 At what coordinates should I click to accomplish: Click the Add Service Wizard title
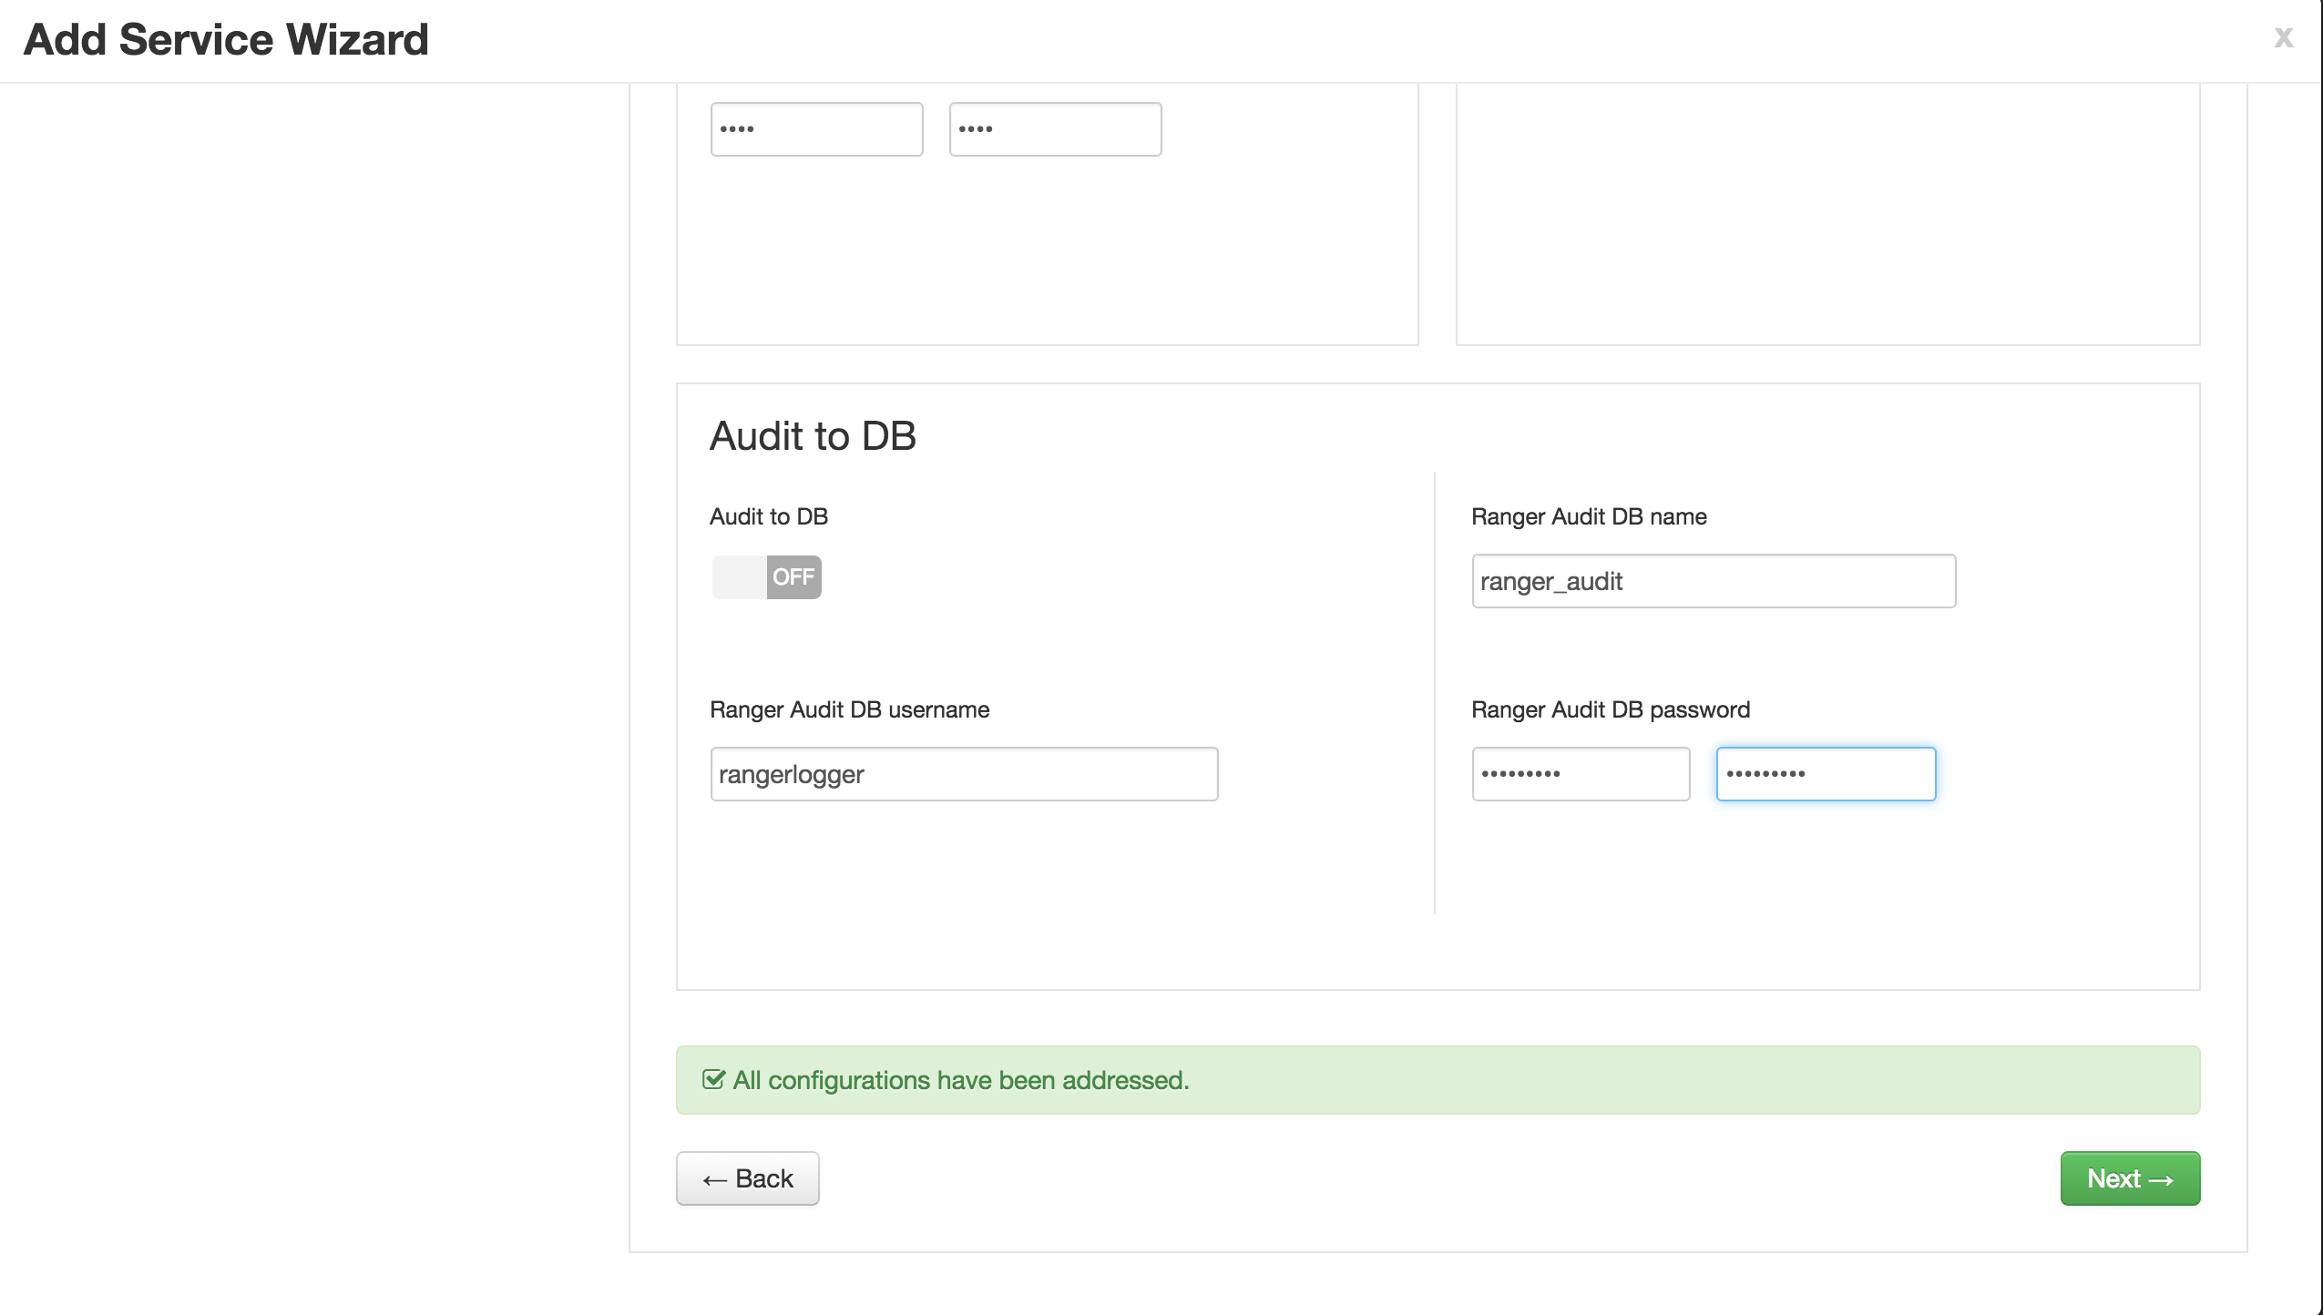(x=226, y=40)
